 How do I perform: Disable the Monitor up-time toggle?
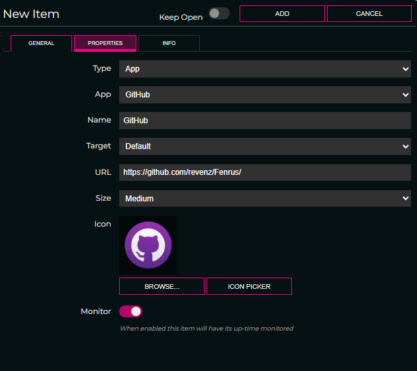(x=130, y=311)
